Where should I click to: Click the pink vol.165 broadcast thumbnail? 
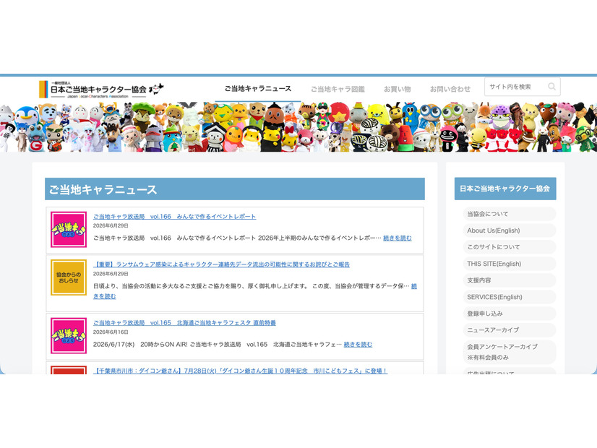pos(69,336)
